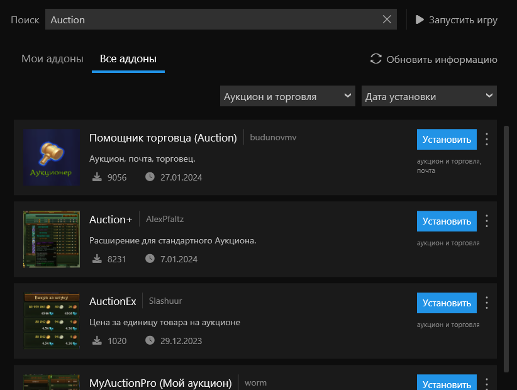The width and height of the screenshot is (517, 390).
Task: Click the date 27.01.2024
Action: click(x=181, y=177)
